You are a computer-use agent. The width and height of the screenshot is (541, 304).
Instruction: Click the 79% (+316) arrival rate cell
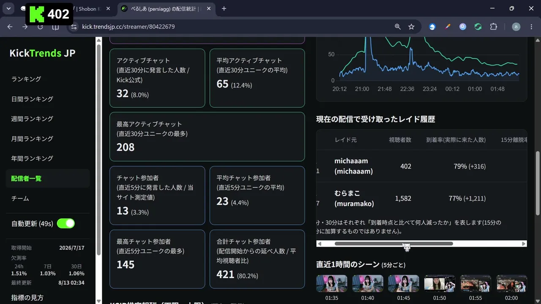pyautogui.click(x=470, y=166)
